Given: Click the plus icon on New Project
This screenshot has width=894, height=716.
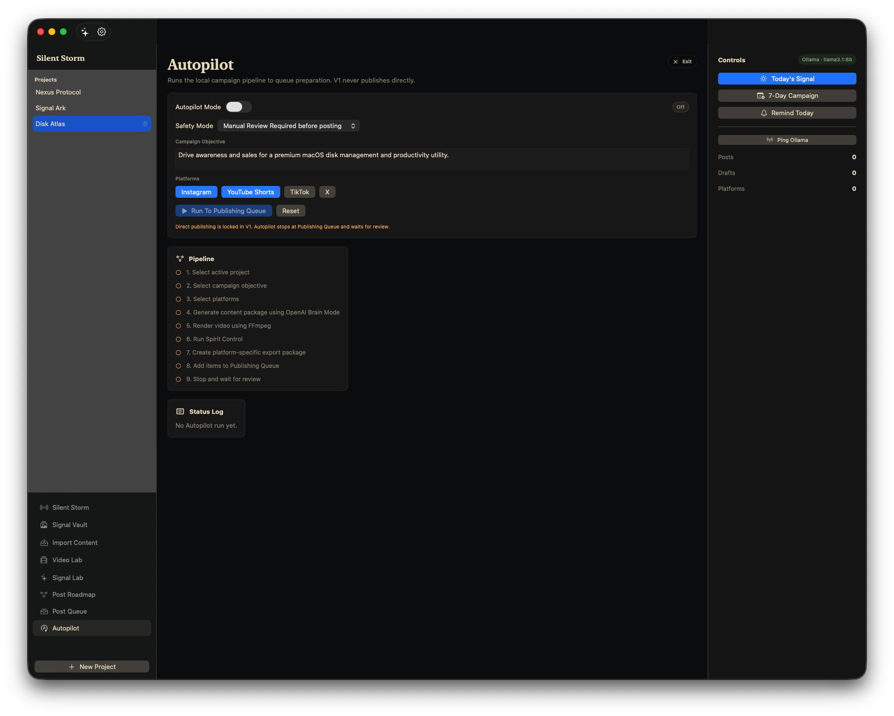Looking at the screenshot, I should click(72, 667).
